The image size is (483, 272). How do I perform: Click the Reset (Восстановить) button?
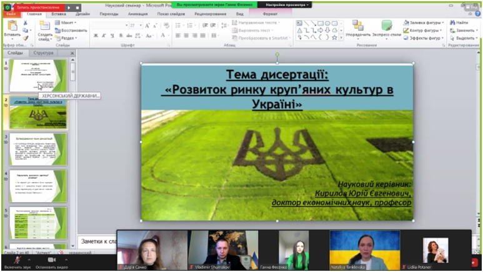pos(71,30)
